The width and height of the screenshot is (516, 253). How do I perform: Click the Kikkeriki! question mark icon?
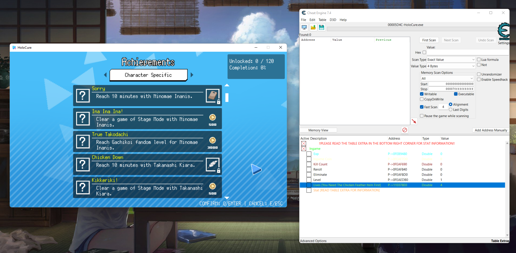(x=83, y=188)
